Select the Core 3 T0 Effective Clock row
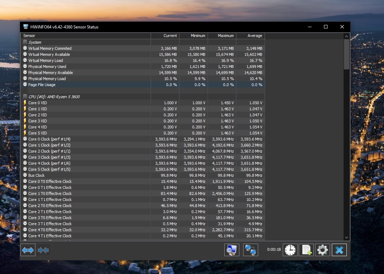The height and width of the screenshot is (274, 384). tap(143, 218)
